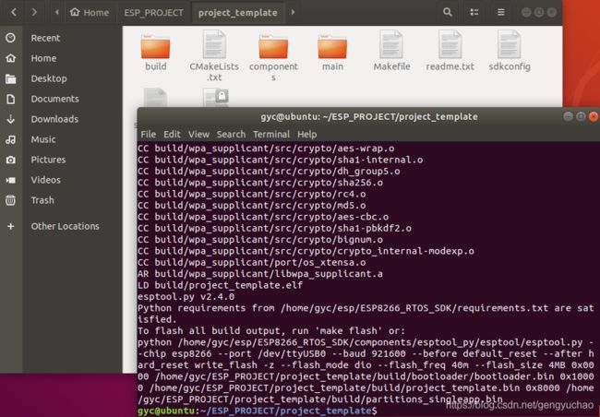Open the file manager search
The width and height of the screenshot is (600, 417).
[x=448, y=12]
